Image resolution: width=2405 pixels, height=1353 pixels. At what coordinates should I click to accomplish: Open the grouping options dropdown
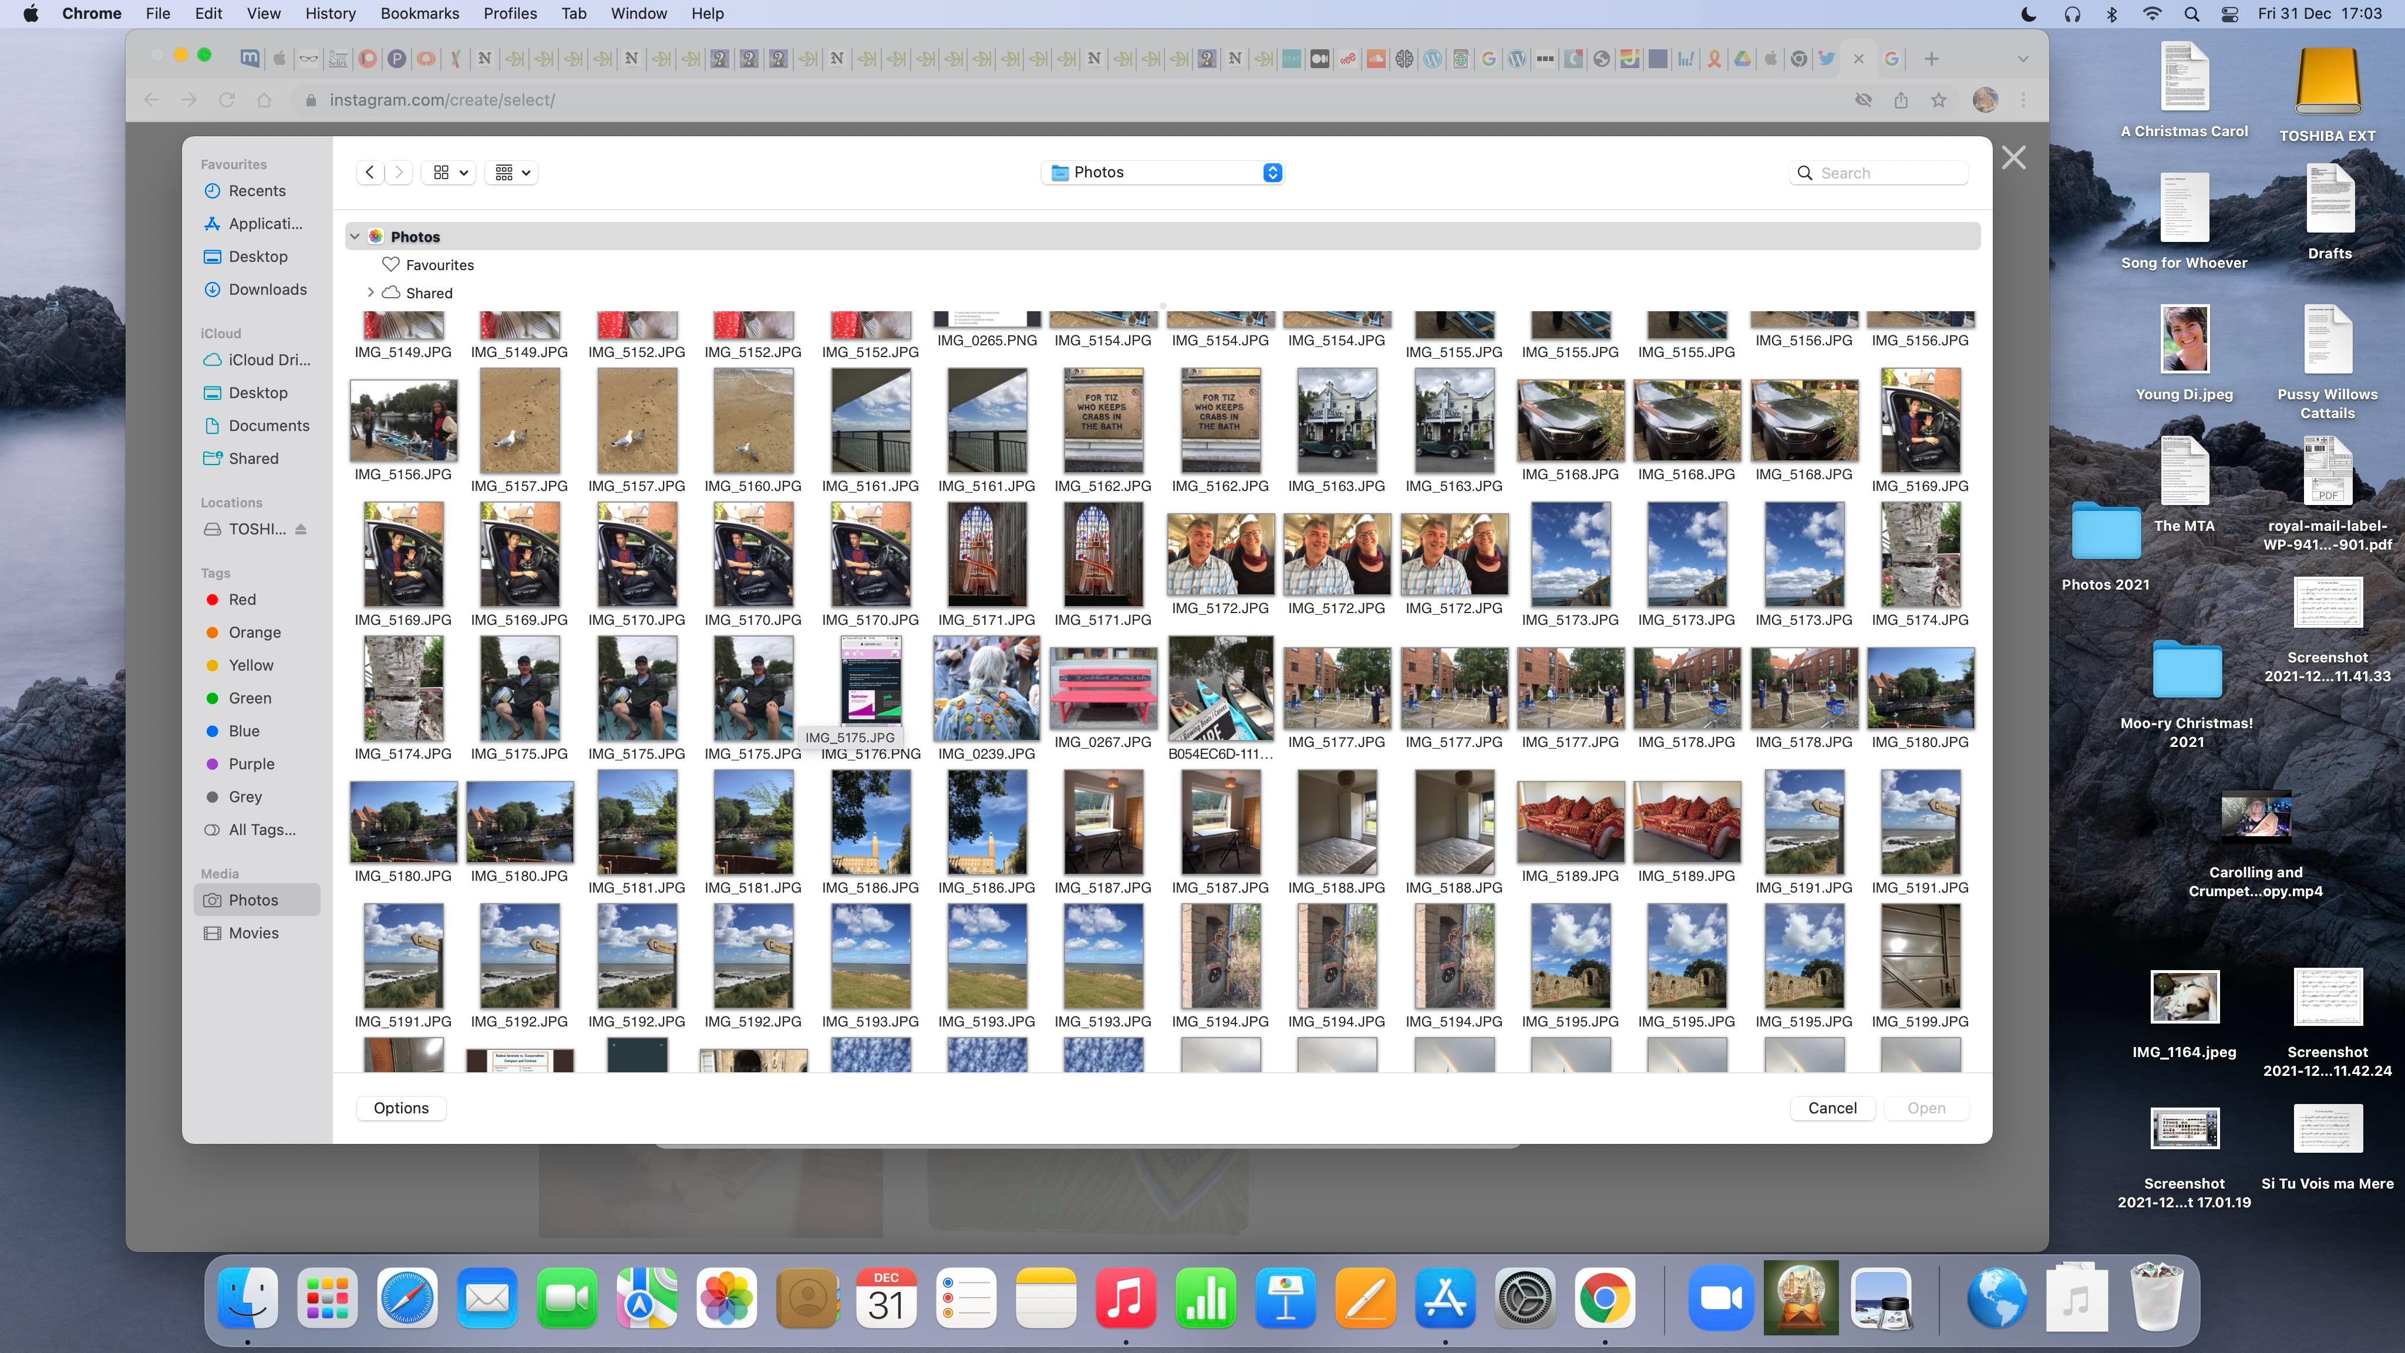click(511, 173)
